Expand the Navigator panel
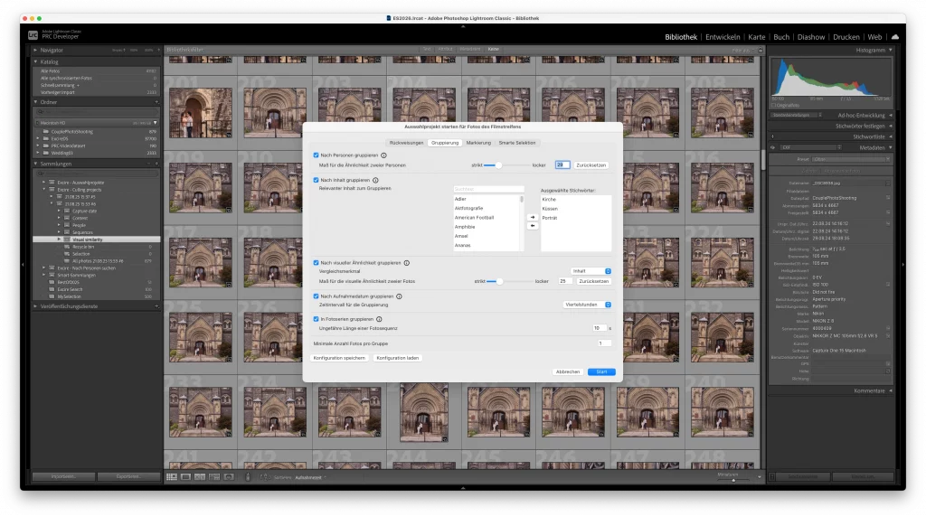 tap(35, 50)
